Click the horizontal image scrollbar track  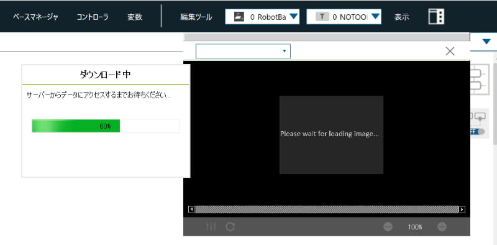[327, 210]
